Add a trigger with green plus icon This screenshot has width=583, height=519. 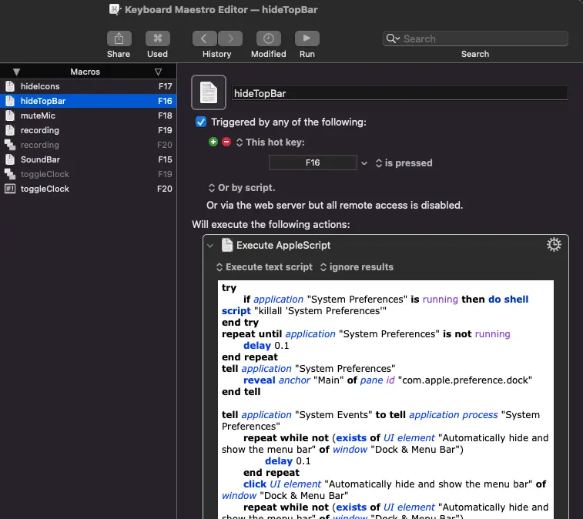[x=213, y=142]
